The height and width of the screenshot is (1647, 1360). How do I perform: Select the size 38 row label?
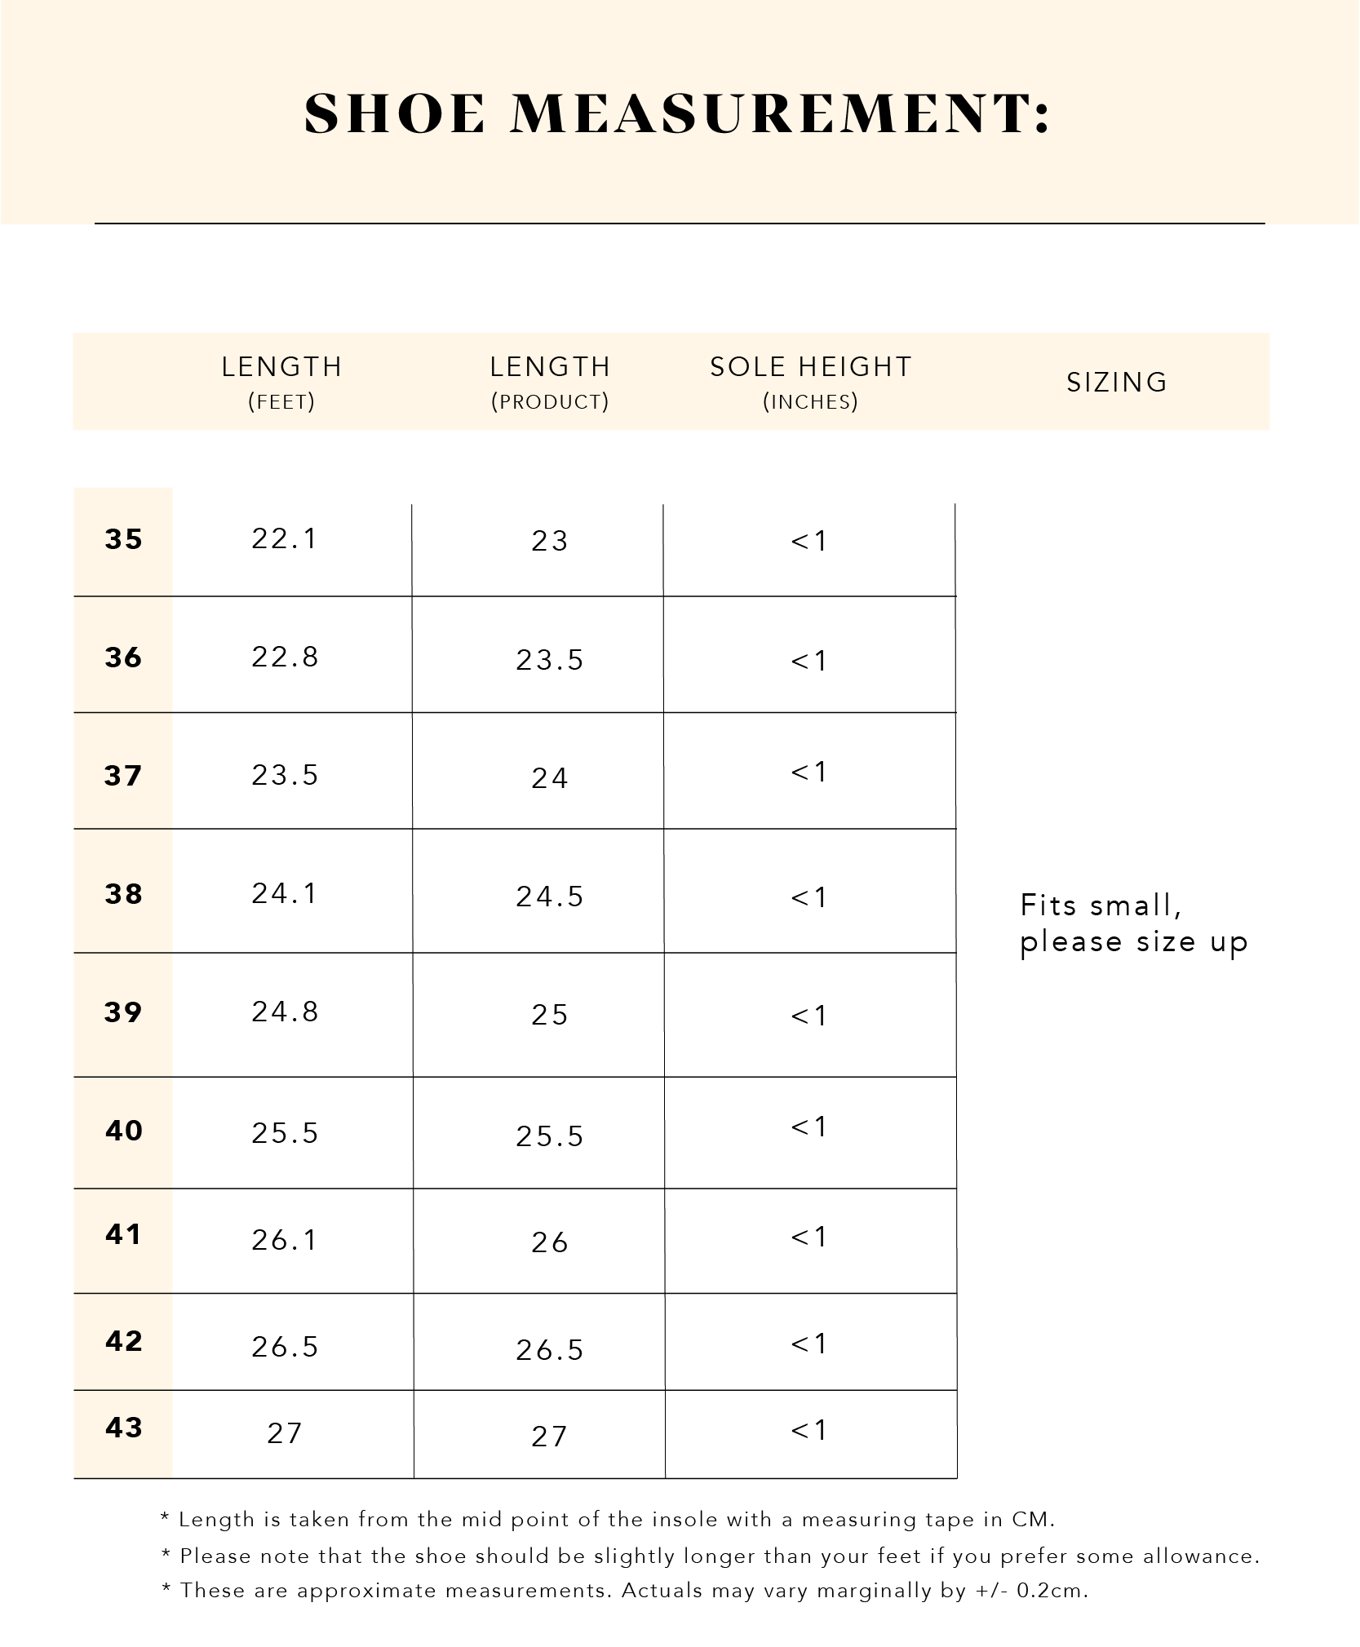(124, 894)
